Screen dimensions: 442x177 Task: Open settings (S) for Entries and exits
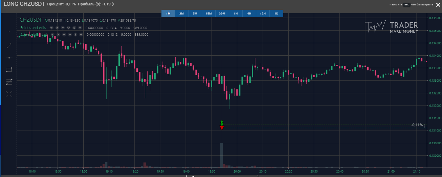click(x=74, y=28)
